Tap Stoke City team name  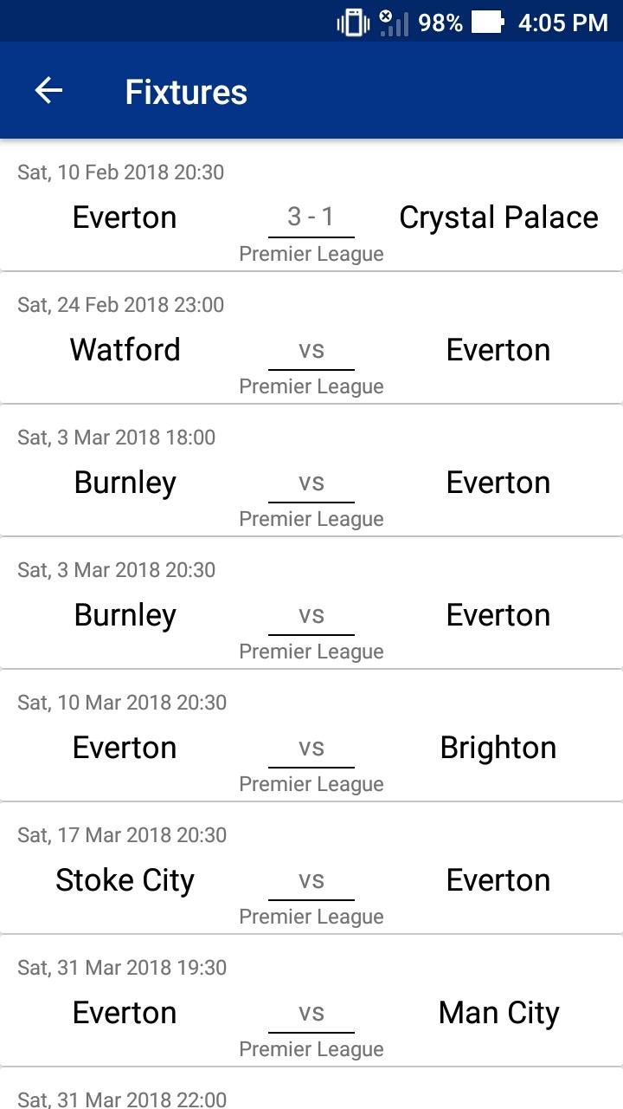point(125,881)
